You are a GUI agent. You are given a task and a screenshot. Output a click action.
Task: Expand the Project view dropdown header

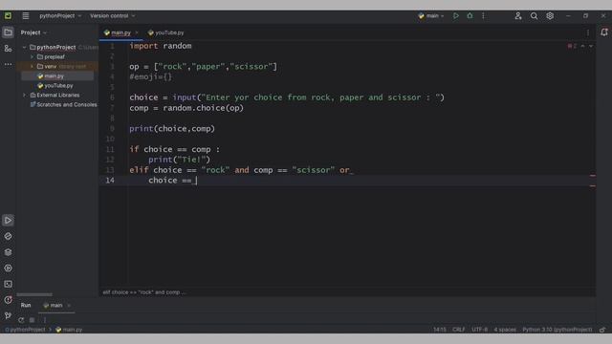point(33,32)
